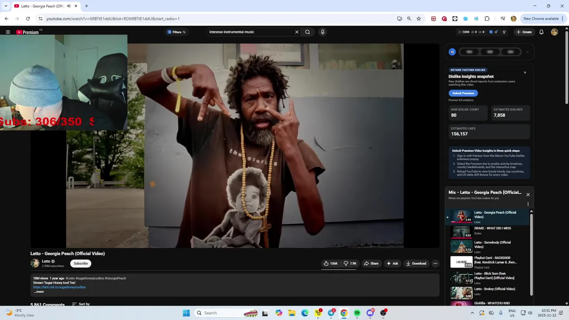The width and height of the screenshot is (569, 320).
Task: Mute the tab via speaker icon
Action: 68,6
